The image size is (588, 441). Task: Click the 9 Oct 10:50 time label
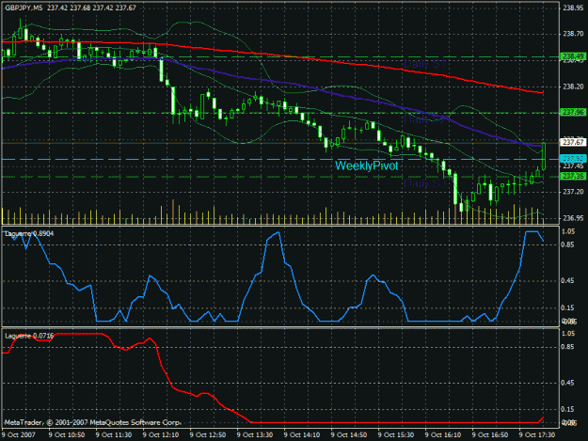67,435
